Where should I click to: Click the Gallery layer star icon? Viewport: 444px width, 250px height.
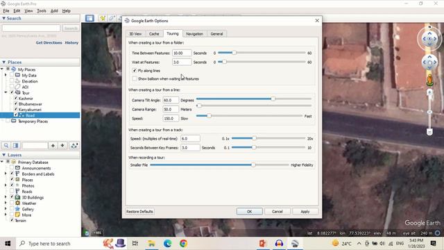point(17,209)
